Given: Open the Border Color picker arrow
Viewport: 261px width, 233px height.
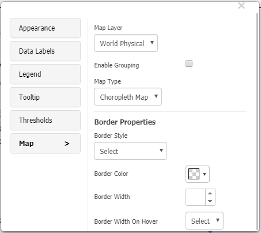Looking at the screenshot, I should [205, 174].
